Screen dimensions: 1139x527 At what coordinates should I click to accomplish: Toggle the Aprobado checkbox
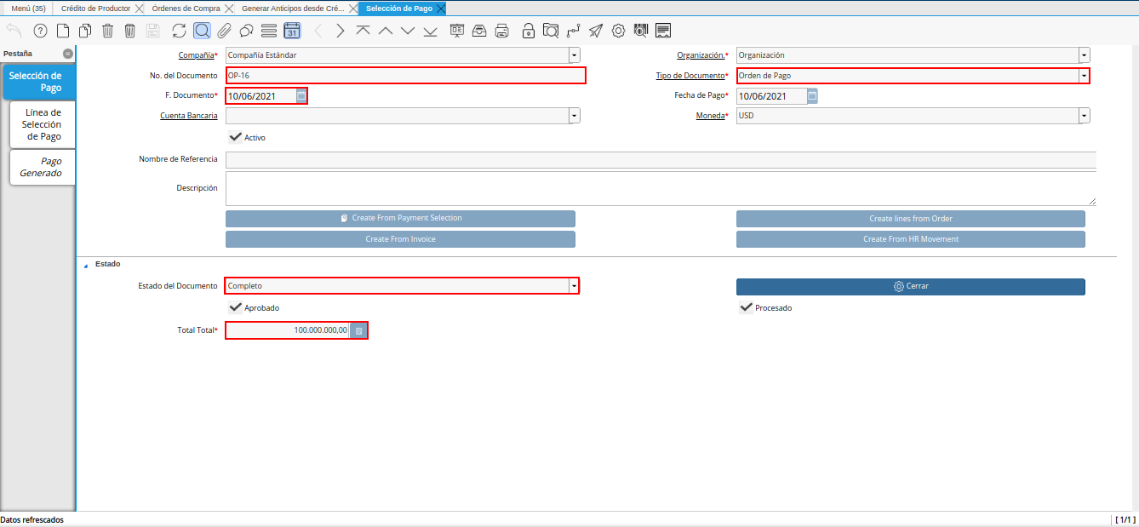236,307
